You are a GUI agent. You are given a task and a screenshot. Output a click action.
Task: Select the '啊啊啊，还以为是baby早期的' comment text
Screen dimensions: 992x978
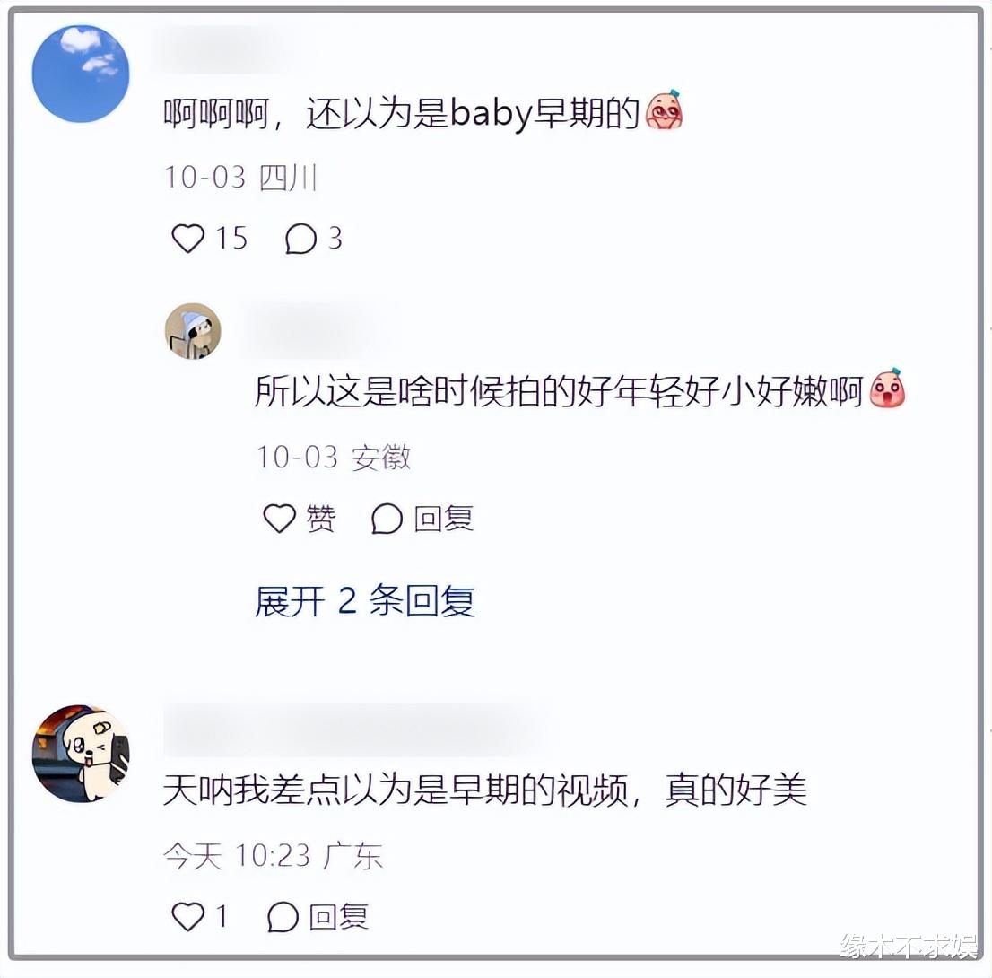(402, 113)
